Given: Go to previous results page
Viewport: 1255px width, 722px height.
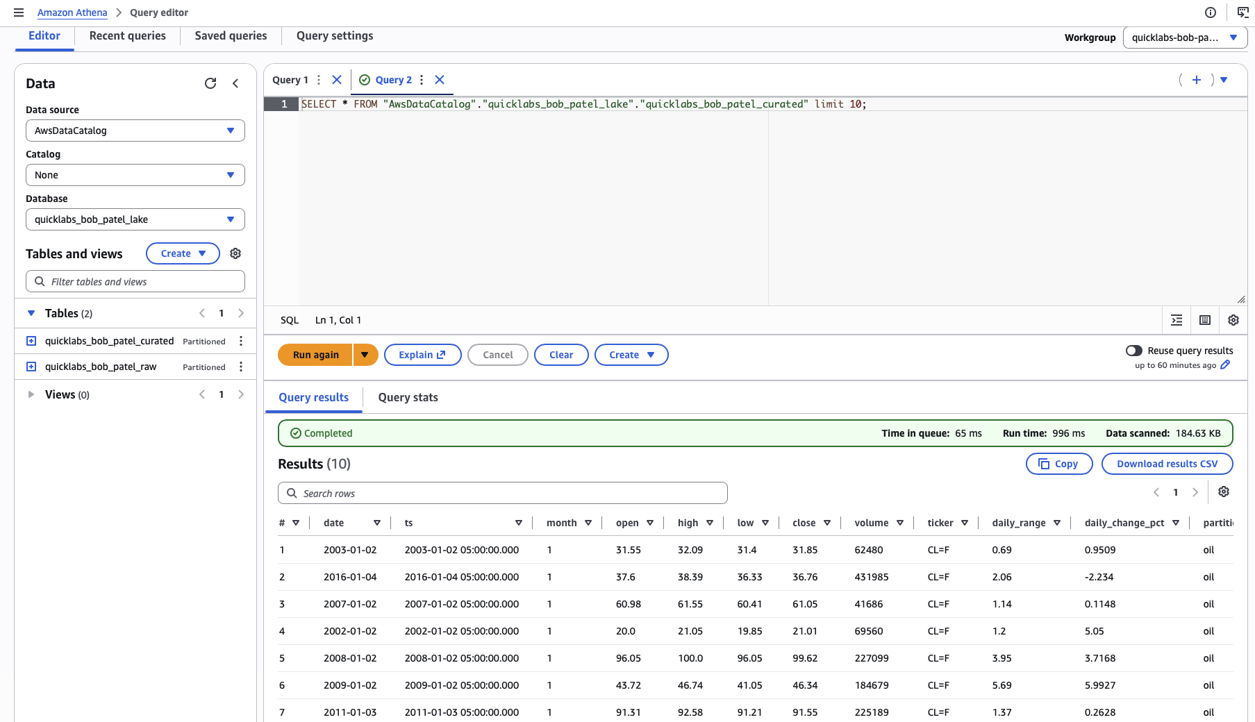Looking at the screenshot, I should tap(1156, 492).
